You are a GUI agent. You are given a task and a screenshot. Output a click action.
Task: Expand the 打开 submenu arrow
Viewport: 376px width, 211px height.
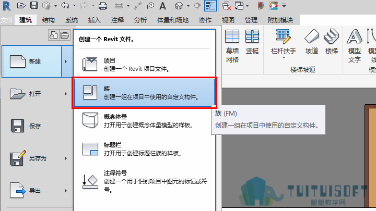point(66,94)
